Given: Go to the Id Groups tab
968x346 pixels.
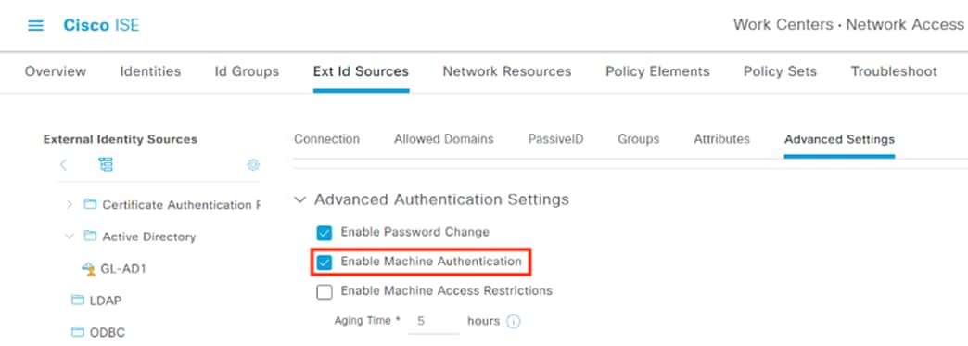Looking at the screenshot, I should click(247, 71).
